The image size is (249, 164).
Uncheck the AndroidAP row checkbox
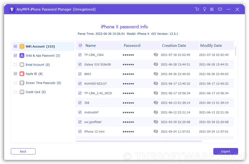pos(80,112)
